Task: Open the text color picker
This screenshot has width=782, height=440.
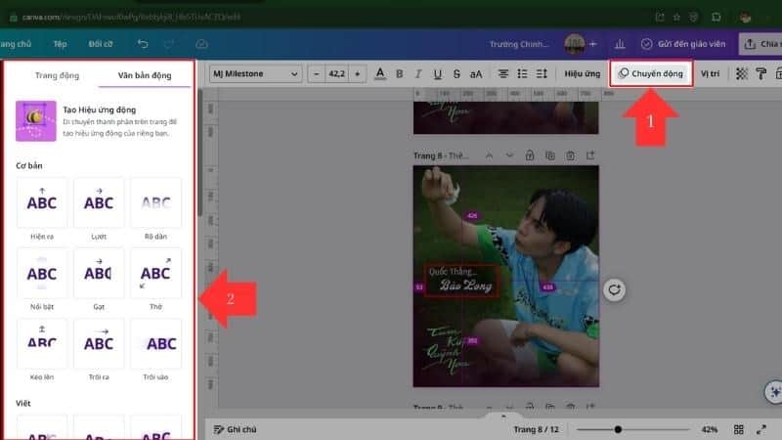Action: click(x=380, y=73)
